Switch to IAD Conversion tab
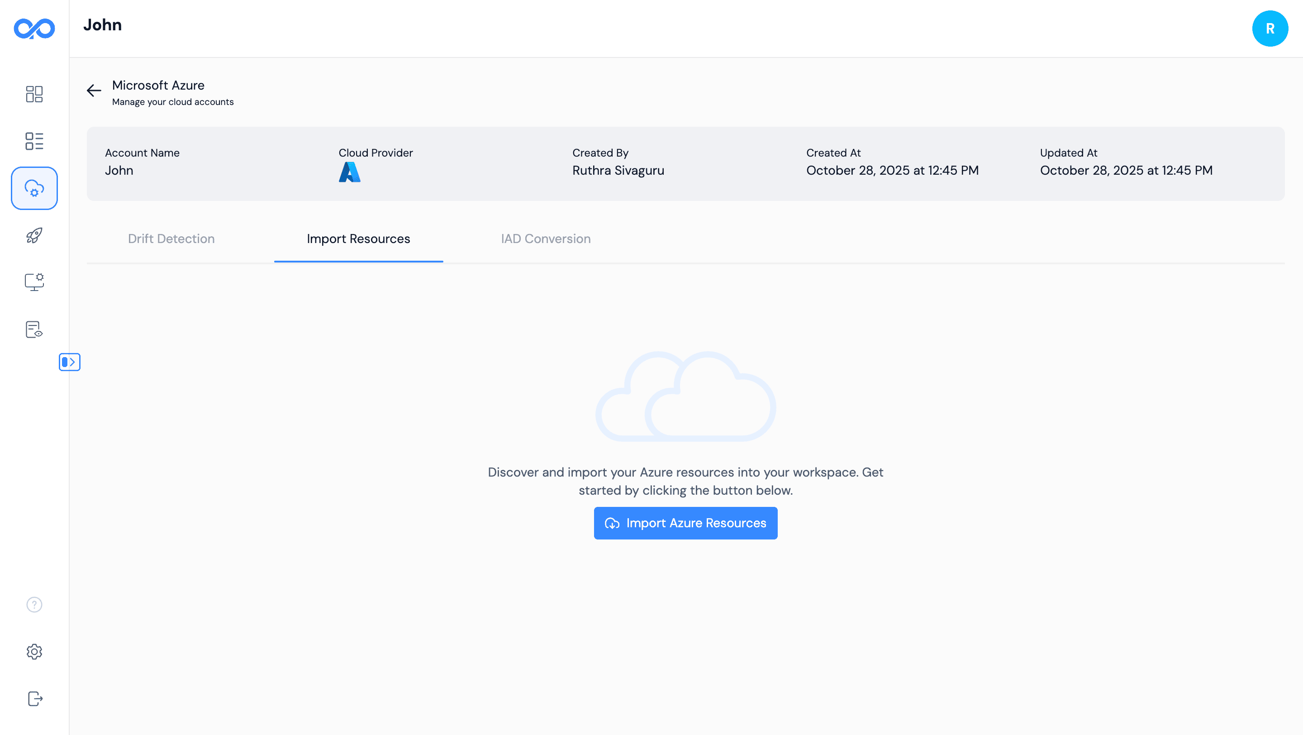Image resolution: width=1303 pixels, height=735 pixels. (545, 239)
